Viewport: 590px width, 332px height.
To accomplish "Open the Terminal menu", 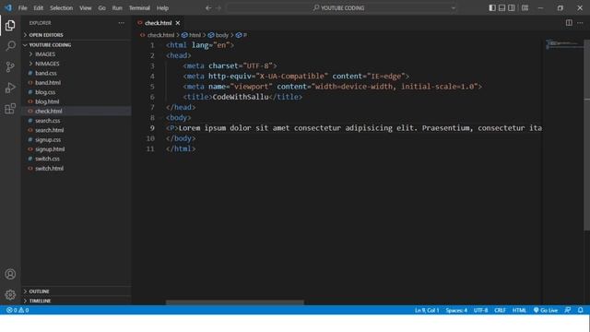I will [x=139, y=8].
